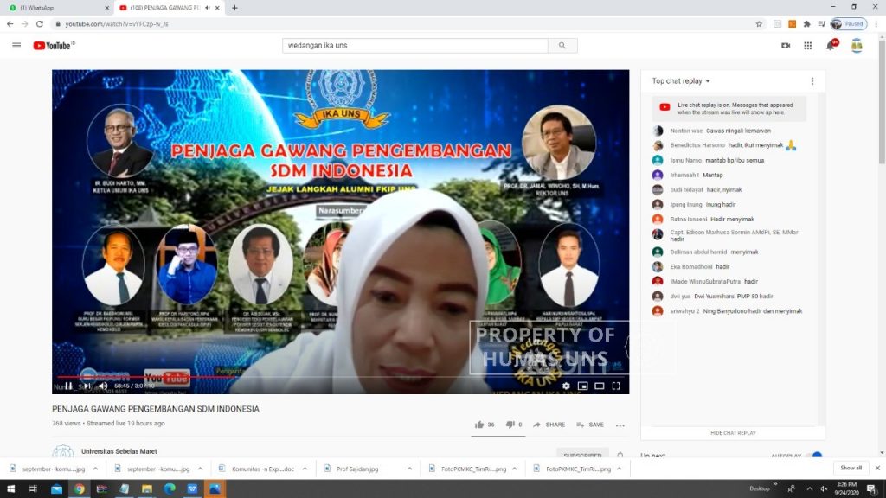Open the Windows action center notifications
The height and width of the screenshot is (498, 886).
tap(873, 489)
